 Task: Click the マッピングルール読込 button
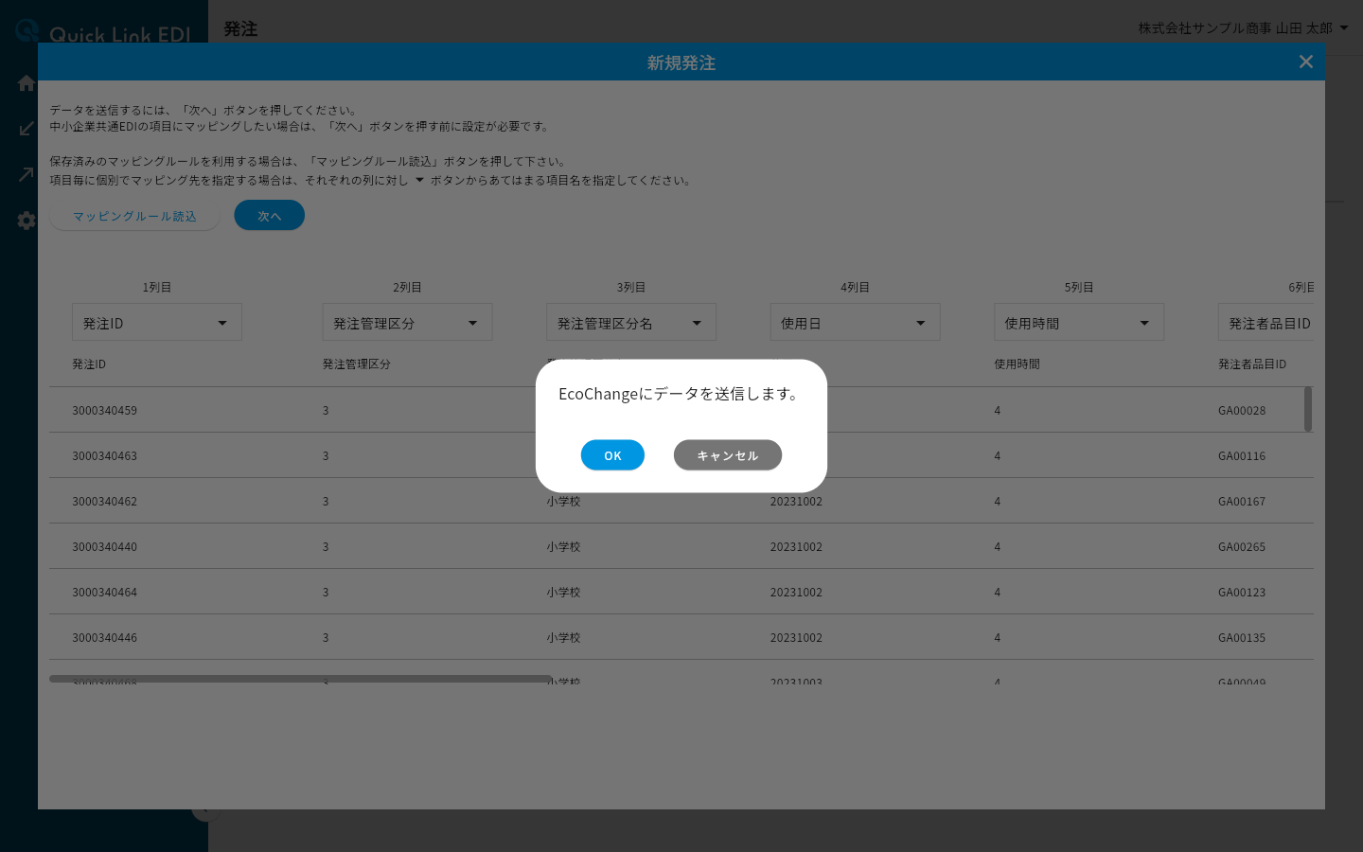[134, 216]
